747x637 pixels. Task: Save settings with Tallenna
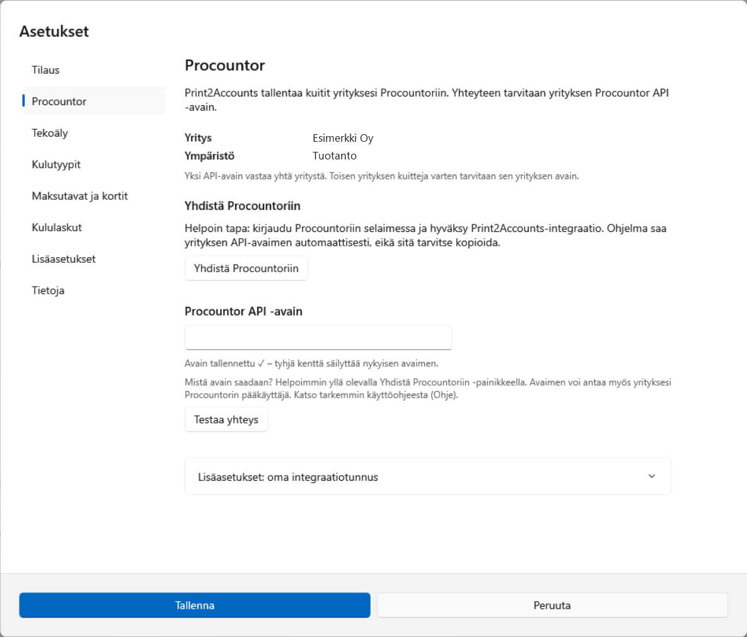pyautogui.click(x=194, y=605)
